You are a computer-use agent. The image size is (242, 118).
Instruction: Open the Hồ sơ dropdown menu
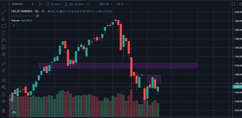click(x=122, y=4)
